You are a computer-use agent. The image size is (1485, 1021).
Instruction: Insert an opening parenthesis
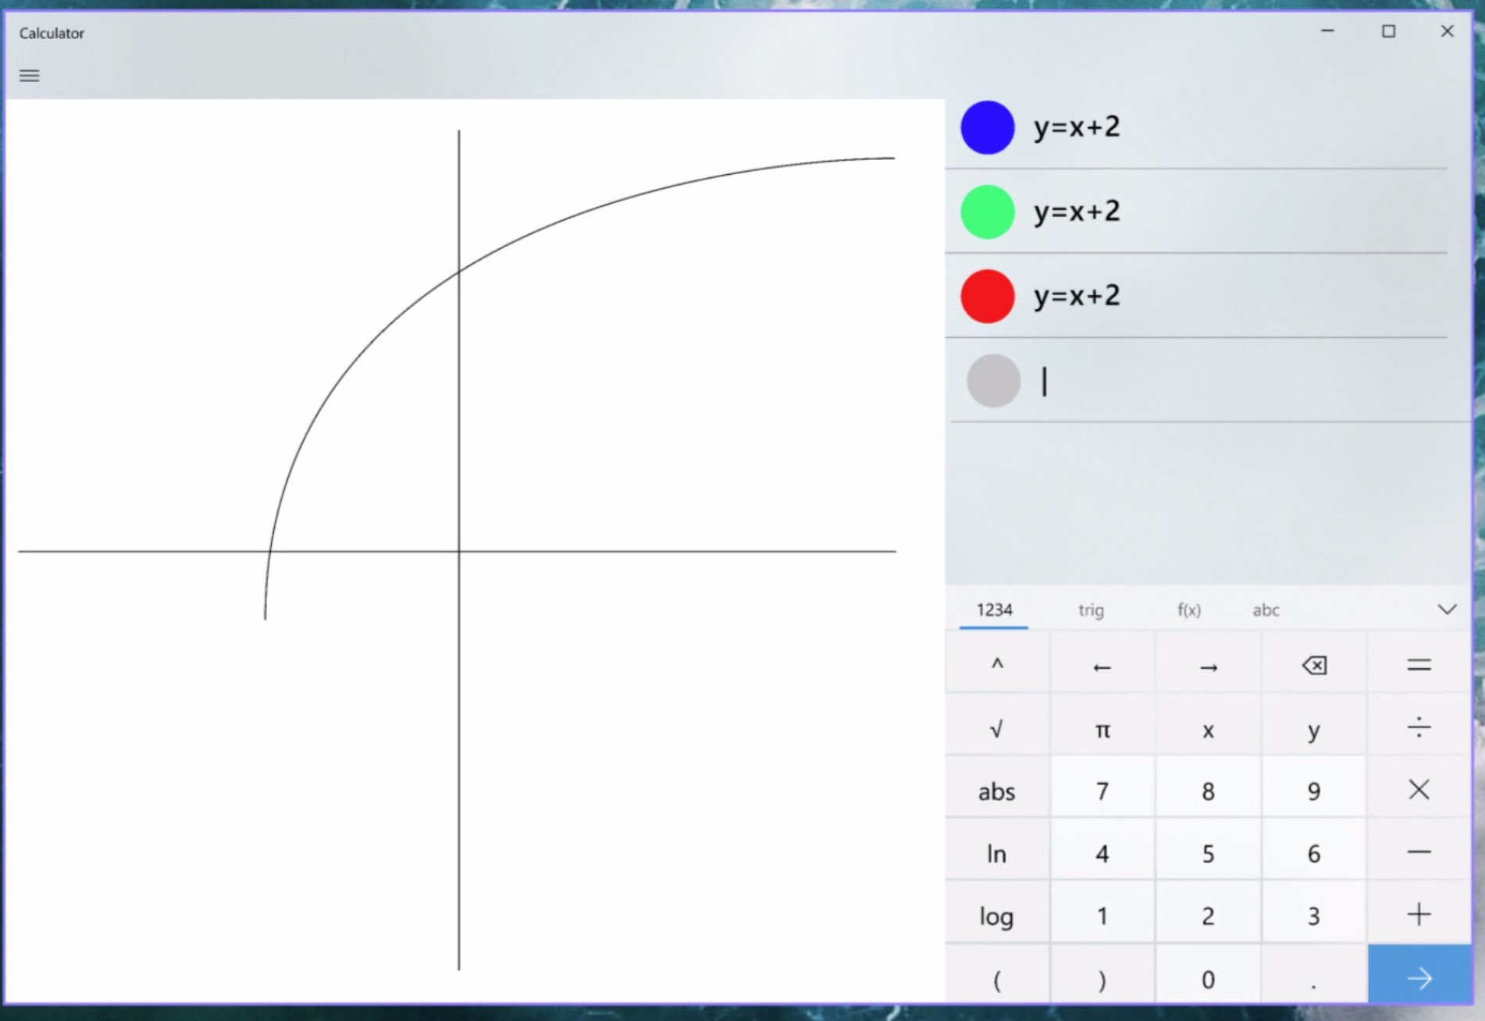997,974
